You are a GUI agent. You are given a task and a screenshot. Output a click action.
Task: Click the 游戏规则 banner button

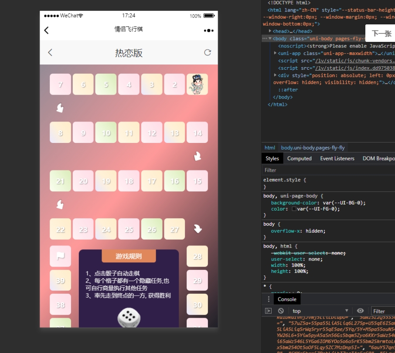click(129, 256)
